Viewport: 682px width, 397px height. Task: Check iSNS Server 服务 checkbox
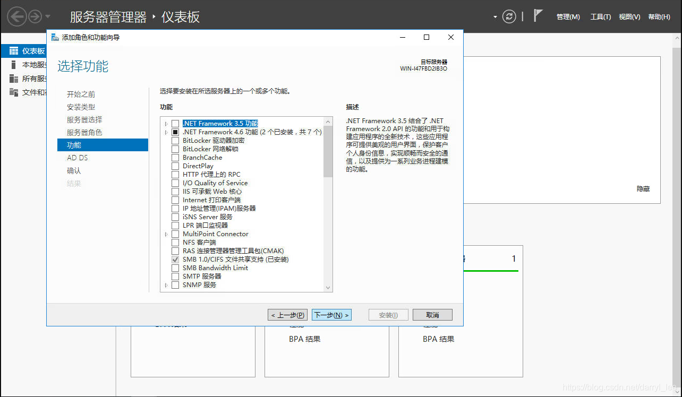pyautogui.click(x=175, y=217)
